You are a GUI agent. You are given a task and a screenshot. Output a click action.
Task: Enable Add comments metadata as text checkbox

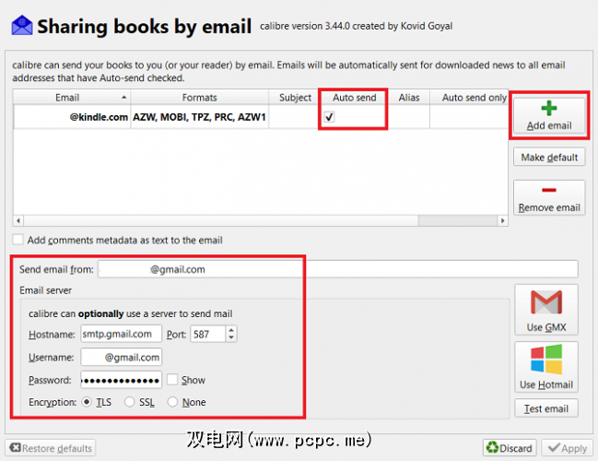[18, 240]
